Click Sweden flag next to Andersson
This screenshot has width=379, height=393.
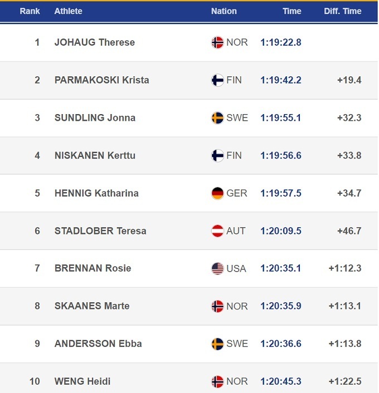[217, 343]
